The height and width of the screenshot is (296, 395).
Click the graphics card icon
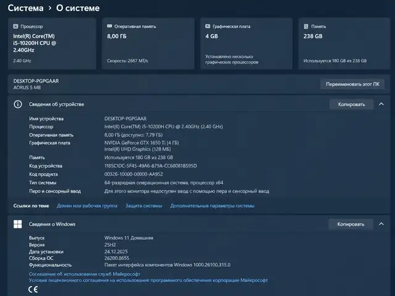pyautogui.click(x=208, y=26)
